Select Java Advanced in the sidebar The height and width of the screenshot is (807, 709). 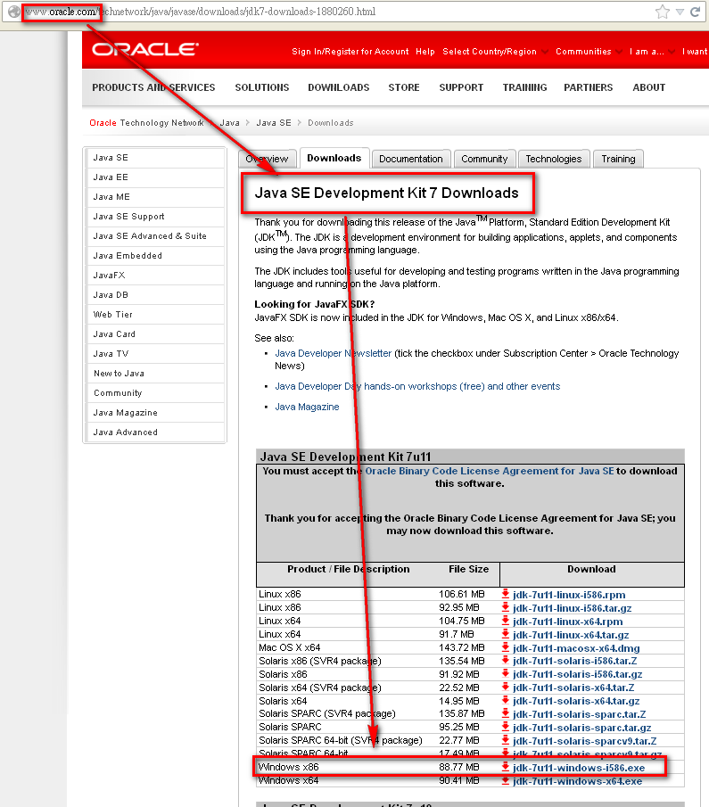click(x=155, y=432)
